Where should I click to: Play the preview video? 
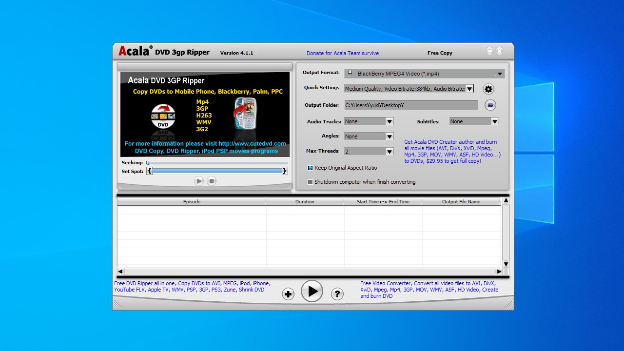pyautogui.click(x=198, y=181)
